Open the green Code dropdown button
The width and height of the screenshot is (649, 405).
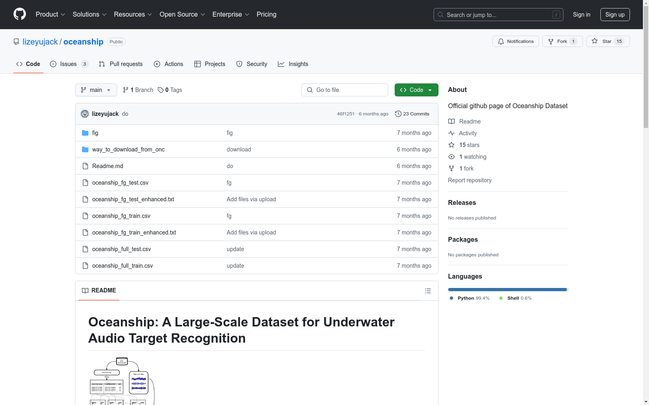[x=417, y=90]
